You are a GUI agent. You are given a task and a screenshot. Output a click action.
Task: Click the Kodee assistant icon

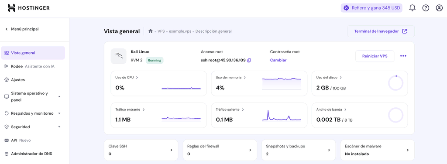[7, 66]
